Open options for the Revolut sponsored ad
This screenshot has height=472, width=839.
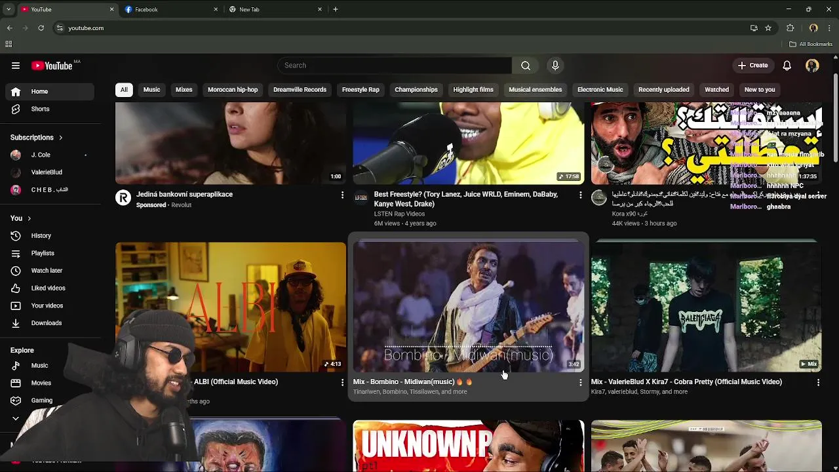pyautogui.click(x=342, y=195)
